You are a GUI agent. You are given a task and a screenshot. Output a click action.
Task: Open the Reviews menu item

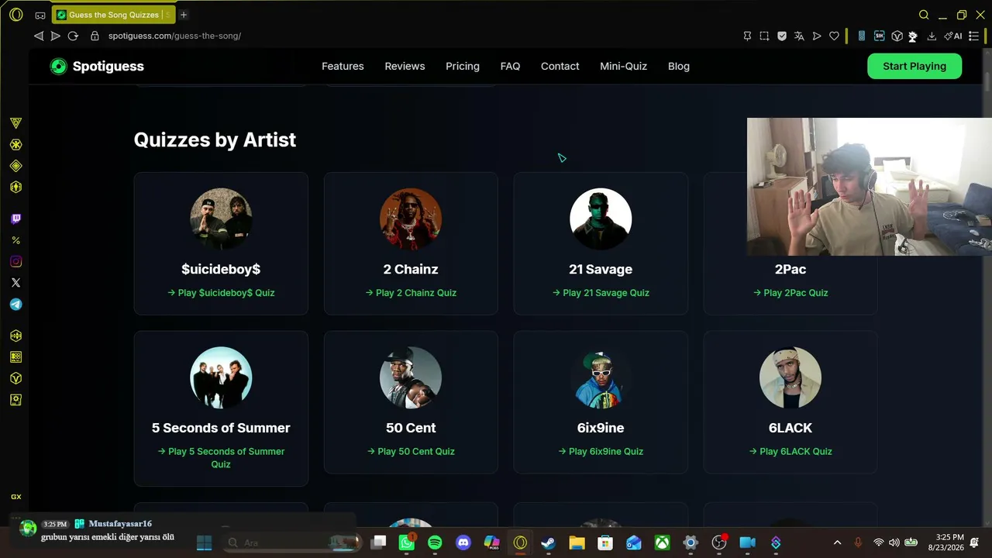click(405, 66)
